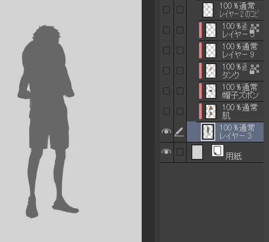
Task: Show the 肌 layer via visibility box
Action: pyautogui.click(x=167, y=111)
